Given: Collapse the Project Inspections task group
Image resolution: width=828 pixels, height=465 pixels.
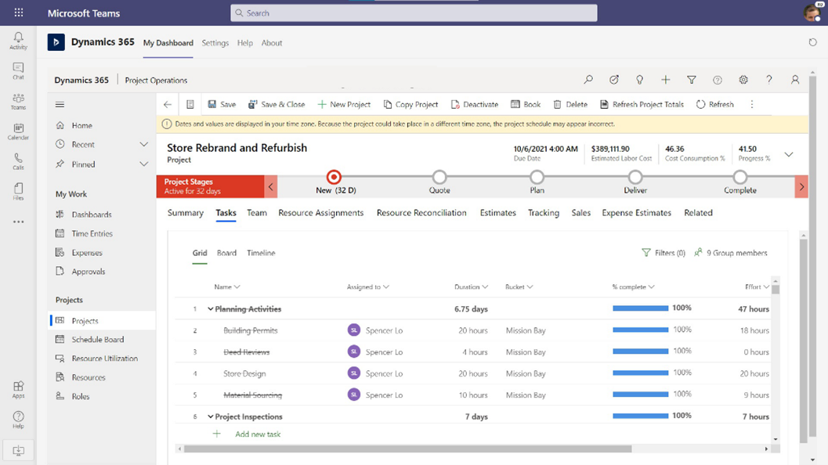Looking at the screenshot, I should [x=210, y=416].
